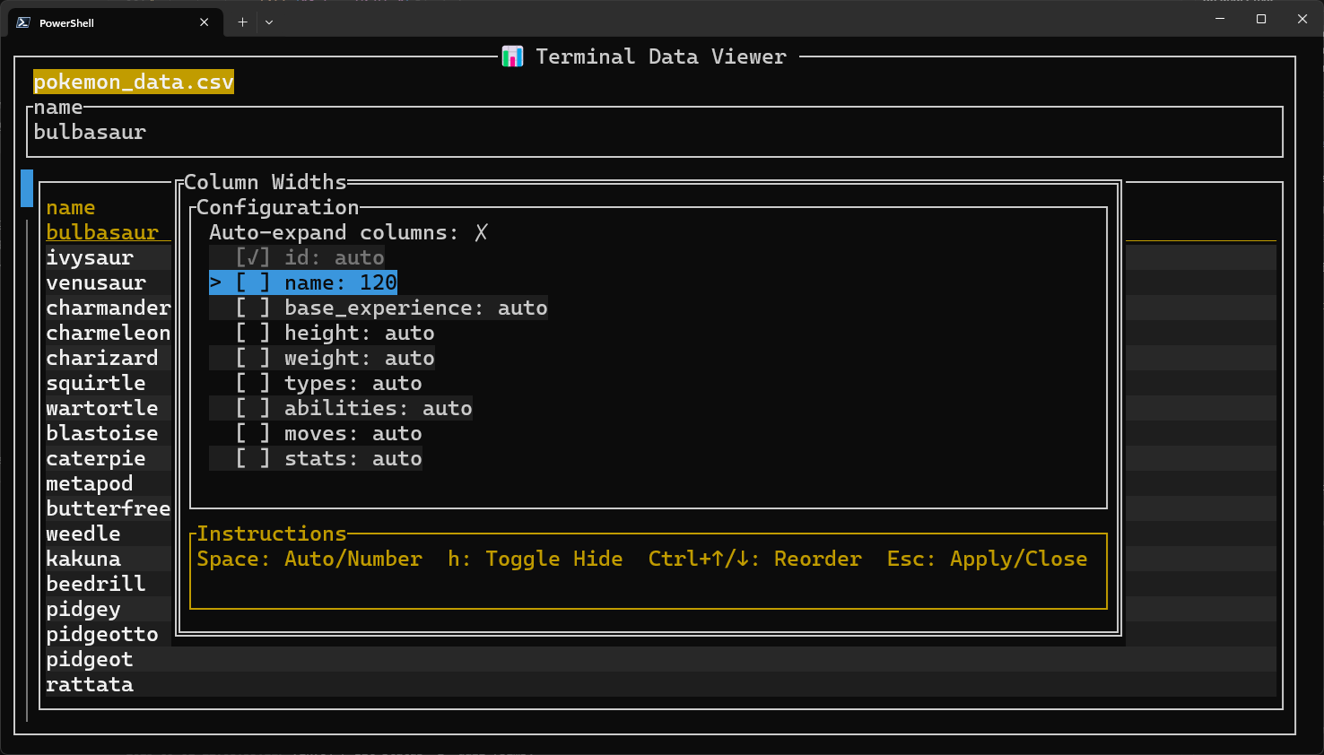Toggle the height column checkbox
This screenshot has width=1324, height=755.
pos(253,334)
